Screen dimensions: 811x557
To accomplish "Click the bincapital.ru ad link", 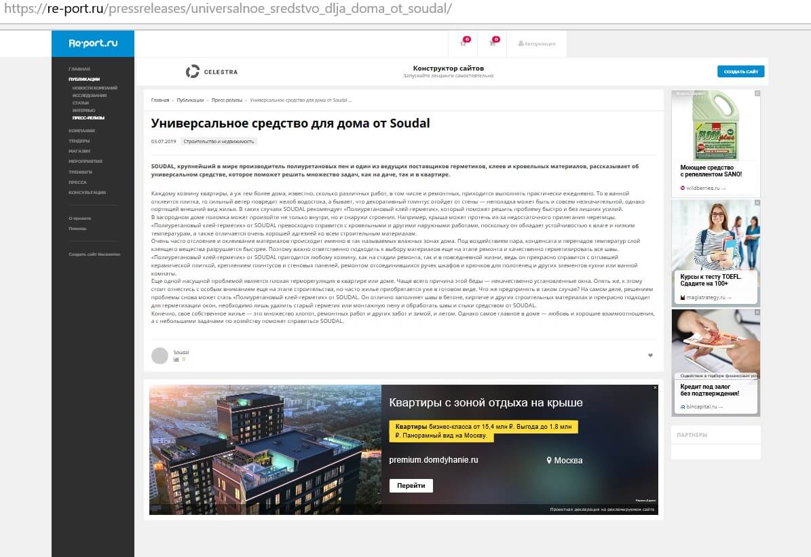I will (x=702, y=407).
